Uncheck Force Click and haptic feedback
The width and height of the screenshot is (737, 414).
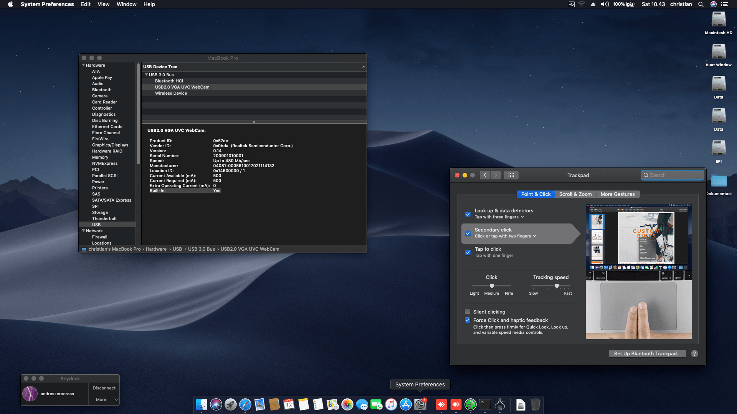click(468, 320)
